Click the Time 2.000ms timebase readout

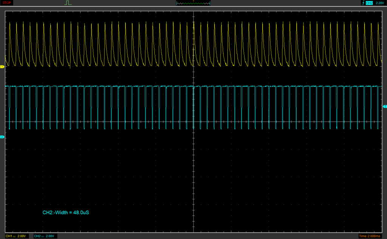(x=370, y=236)
